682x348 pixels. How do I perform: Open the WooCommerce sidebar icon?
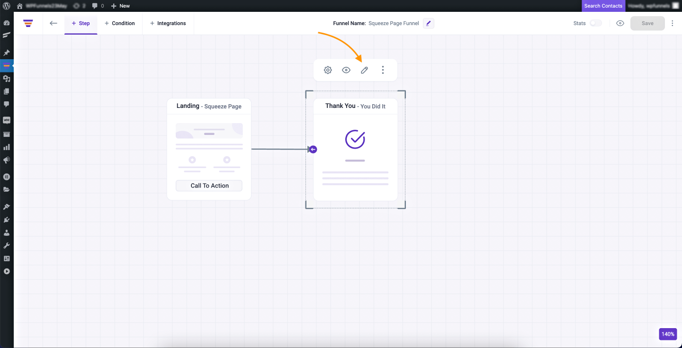[7, 120]
